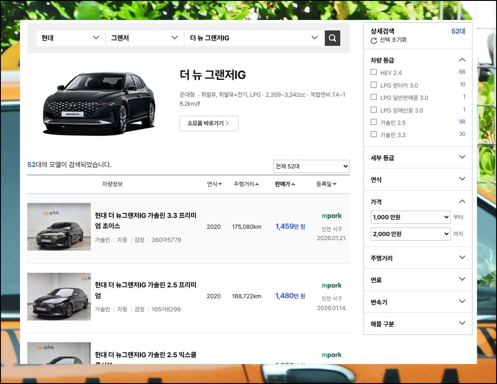Expand the 변속기 filter section
497x384 pixels.
[462, 301]
